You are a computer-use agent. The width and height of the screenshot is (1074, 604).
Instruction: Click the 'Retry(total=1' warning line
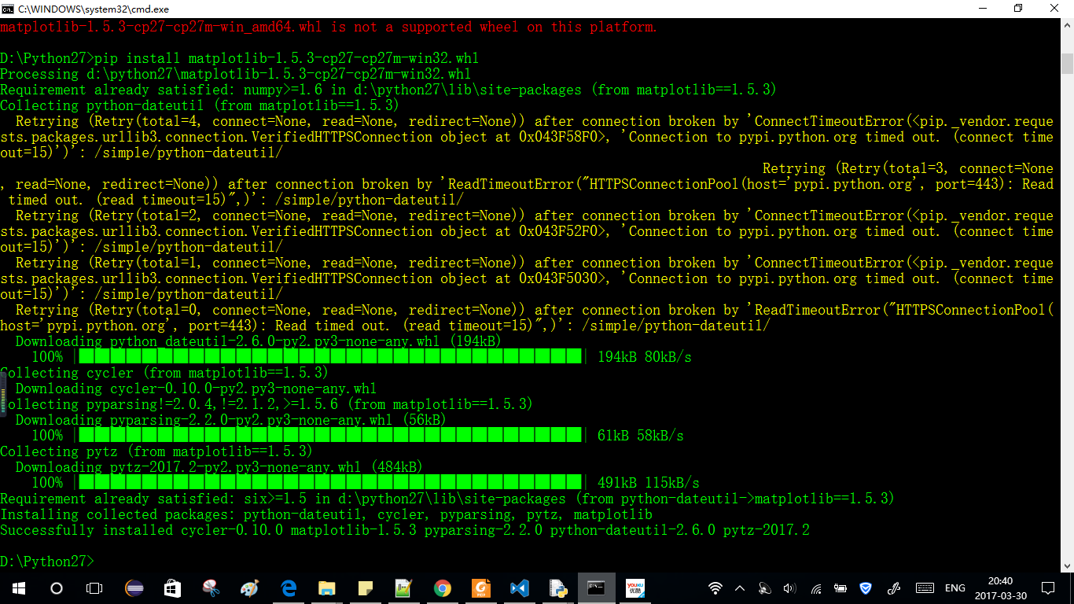click(527, 278)
